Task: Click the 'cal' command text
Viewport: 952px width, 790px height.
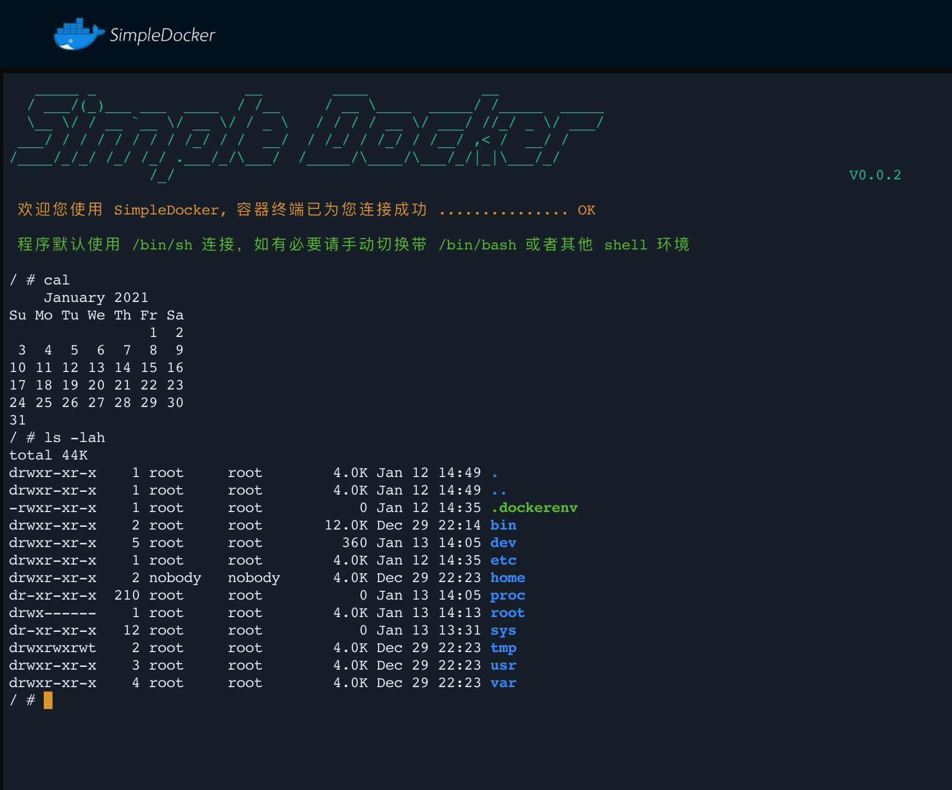Action: pos(57,280)
